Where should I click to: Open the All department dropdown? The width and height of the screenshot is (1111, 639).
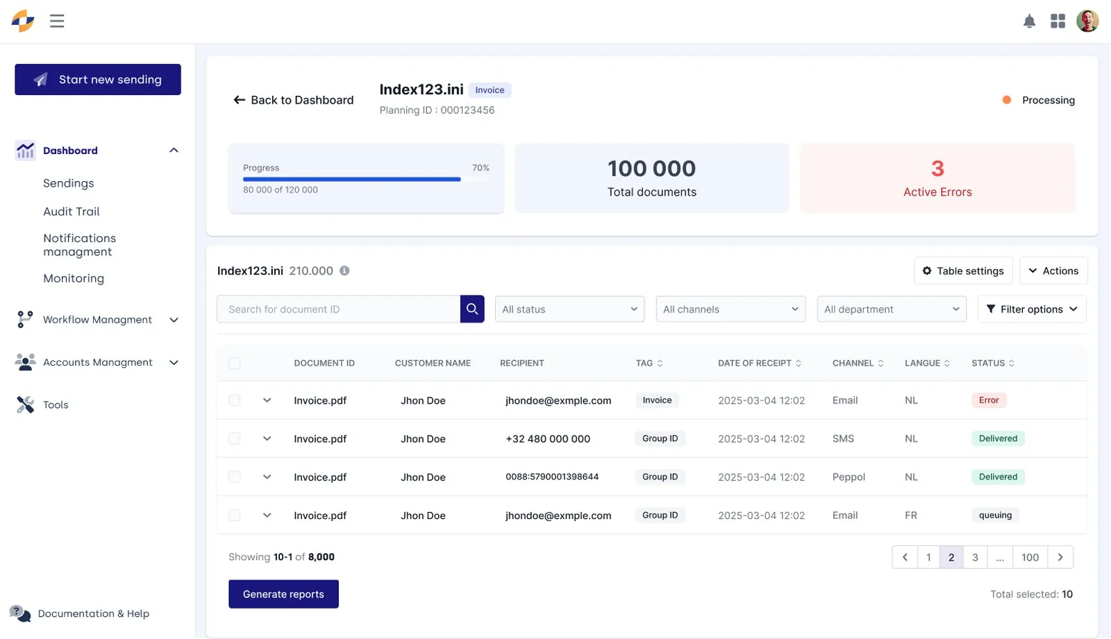tap(892, 309)
